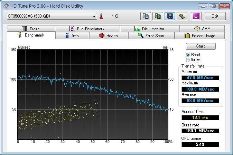Screen dimensions: 233x155
Task: Switch to the Disk monitor tab
Action: pyautogui.click(x=149, y=29)
